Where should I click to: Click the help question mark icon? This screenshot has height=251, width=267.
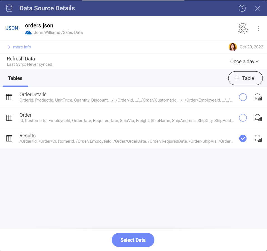[x=242, y=8]
